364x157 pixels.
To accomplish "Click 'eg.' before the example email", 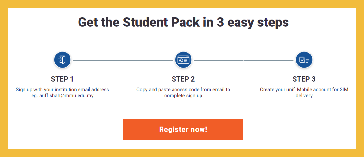I will (x=33, y=96).
